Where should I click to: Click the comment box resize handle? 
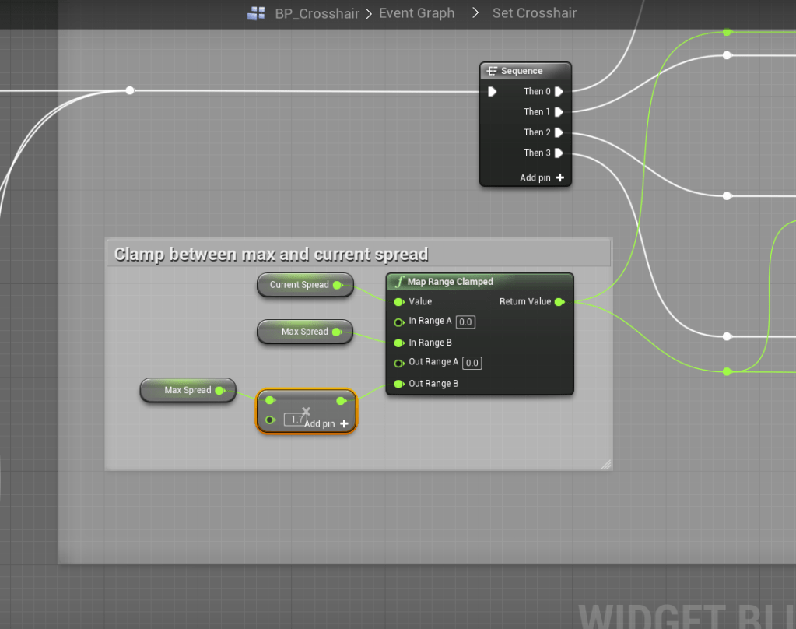pyautogui.click(x=605, y=464)
